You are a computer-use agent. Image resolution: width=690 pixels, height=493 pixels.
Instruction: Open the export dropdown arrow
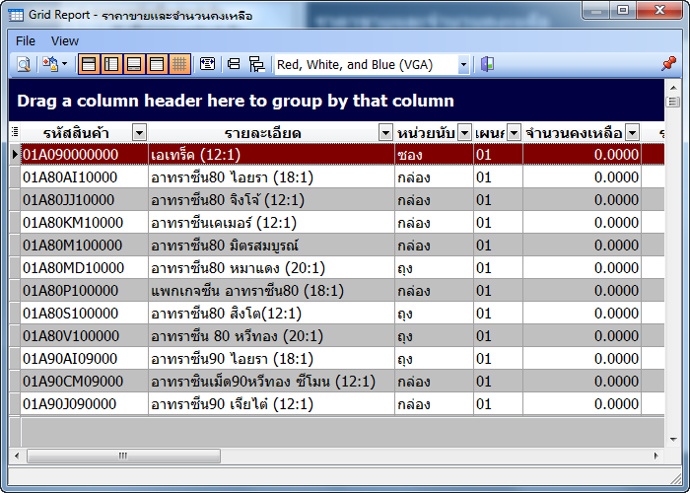(65, 64)
